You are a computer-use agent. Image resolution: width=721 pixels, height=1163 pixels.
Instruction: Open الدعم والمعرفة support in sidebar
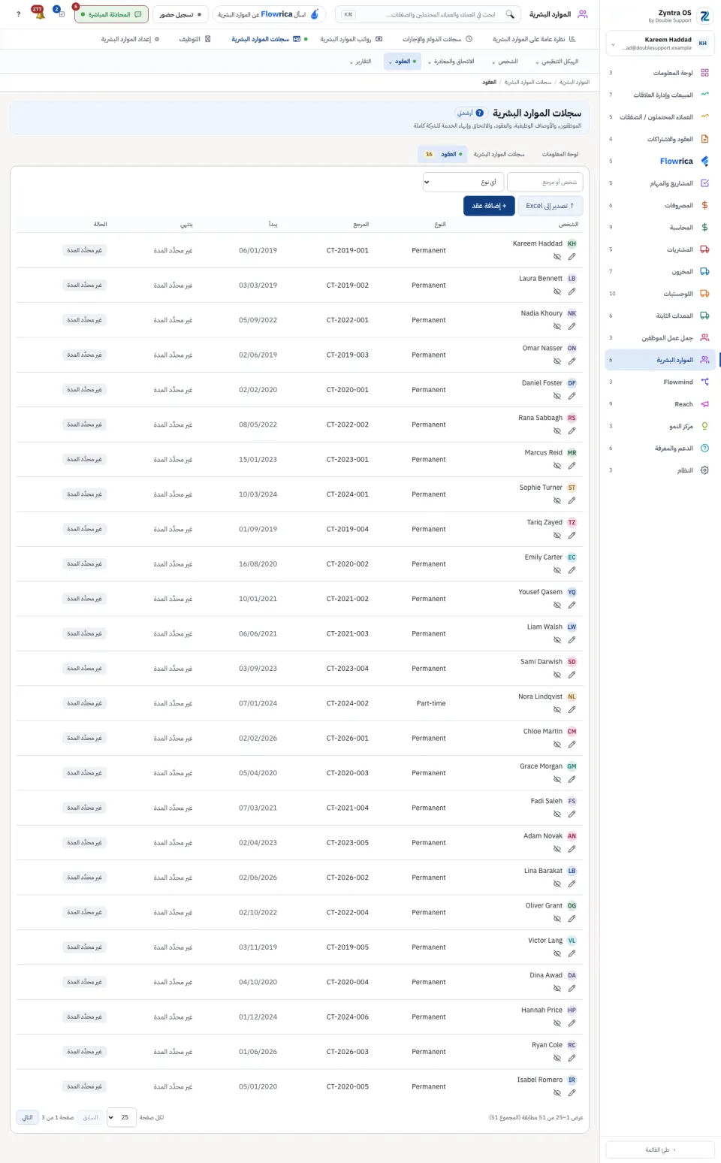tap(660, 449)
